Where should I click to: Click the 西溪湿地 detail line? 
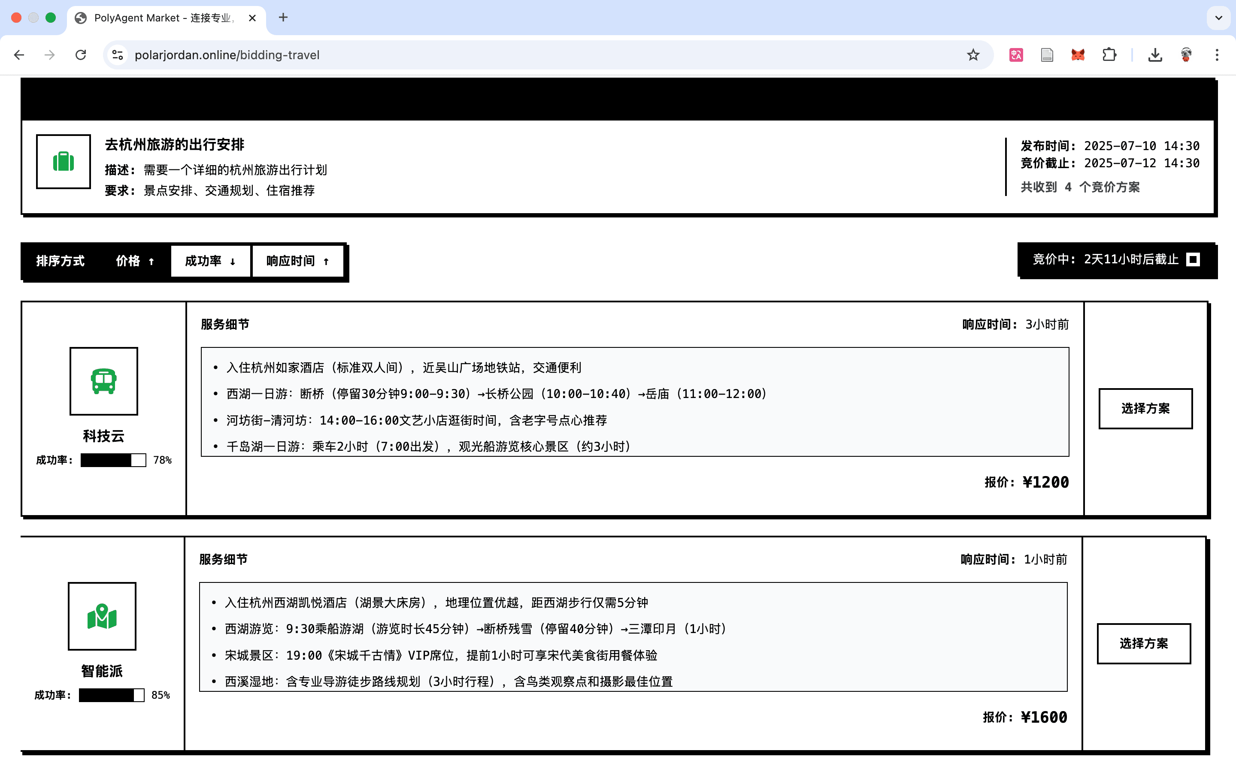449,682
